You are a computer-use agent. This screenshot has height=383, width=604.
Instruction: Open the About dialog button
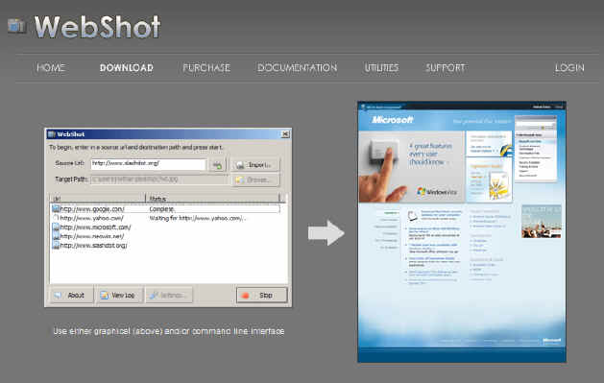pos(71,296)
